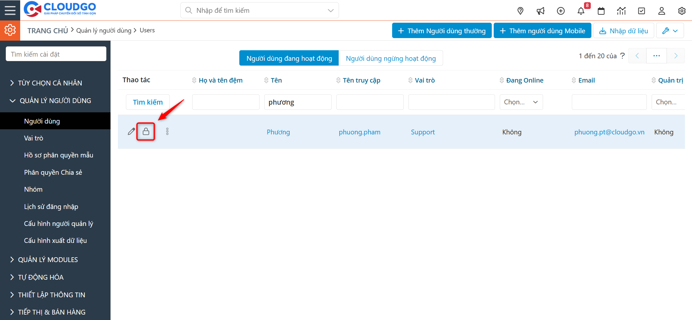692x320 pixels.
Task: Click the Tên filter field containing phương
Action: tap(298, 102)
